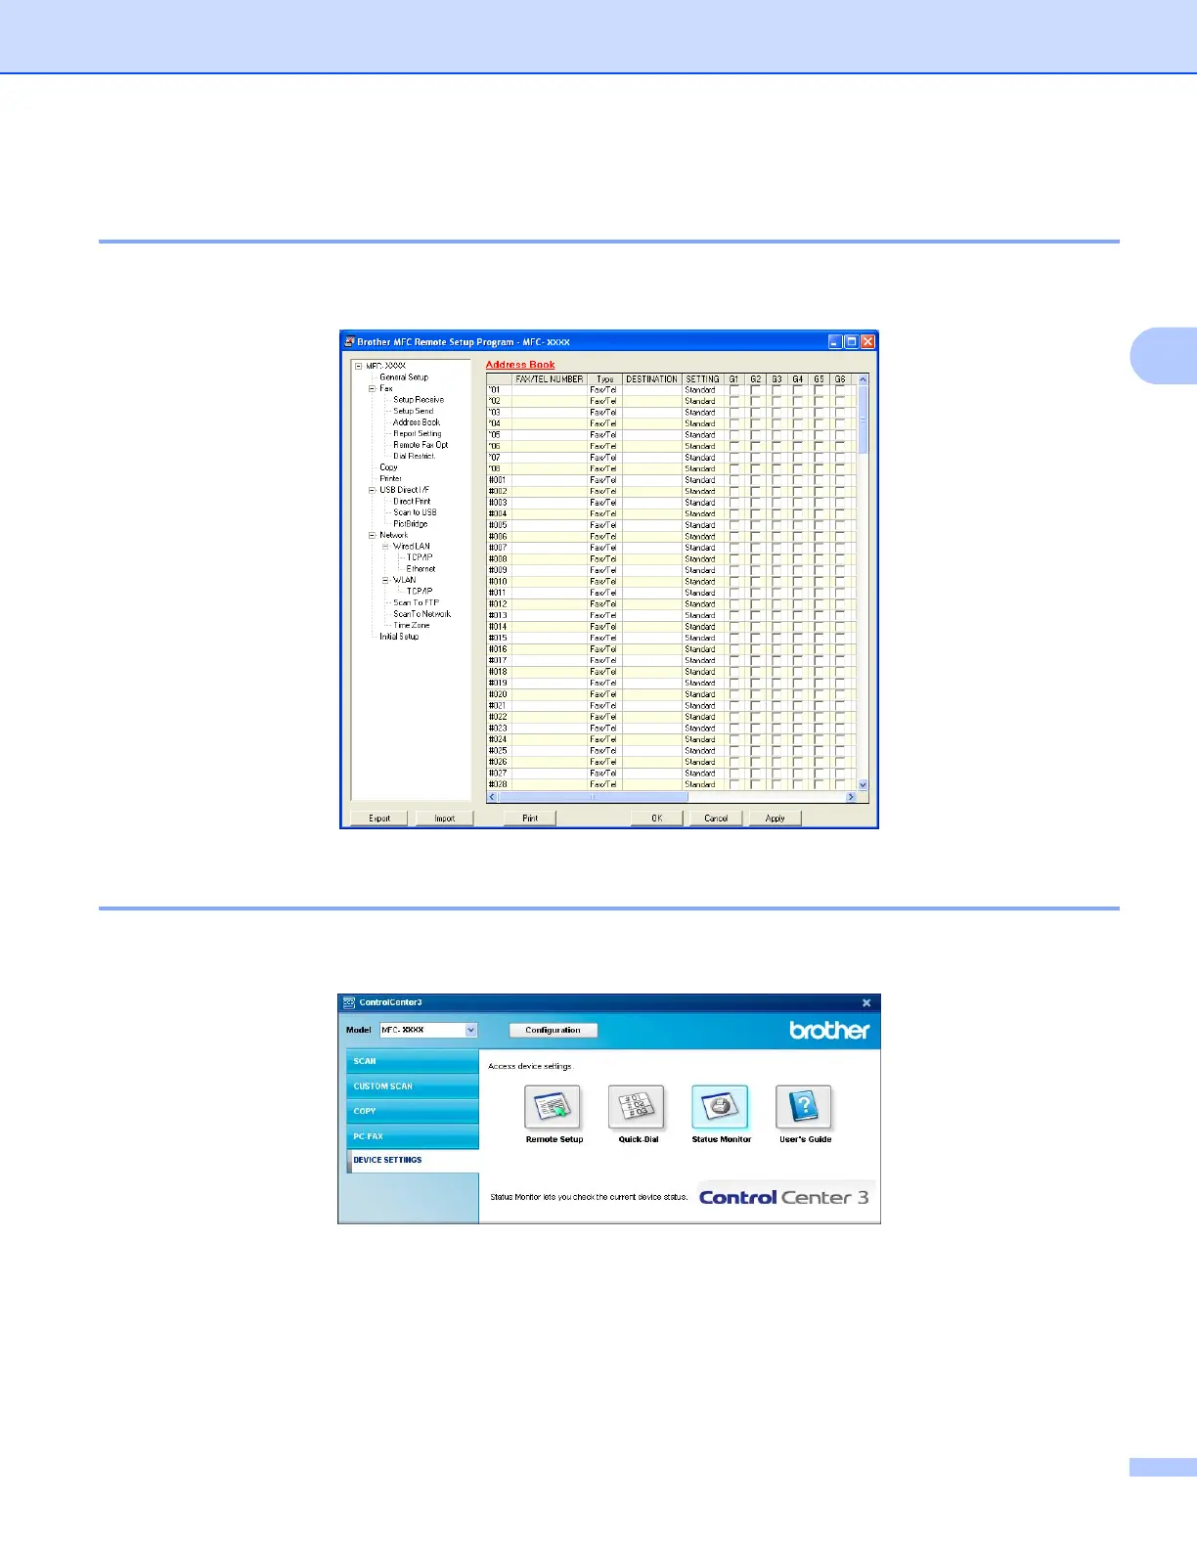Select Time Zone in the tree
The width and height of the screenshot is (1197, 1549).
pos(412,626)
